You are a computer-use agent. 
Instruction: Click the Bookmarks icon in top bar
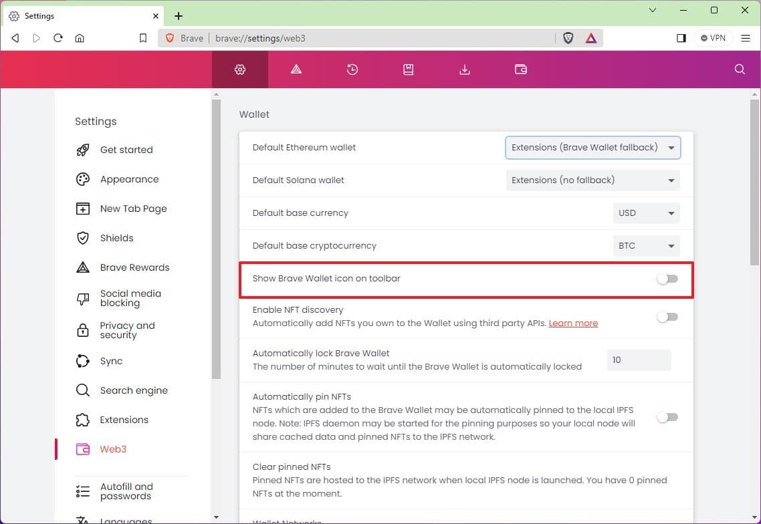[x=408, y=70]
